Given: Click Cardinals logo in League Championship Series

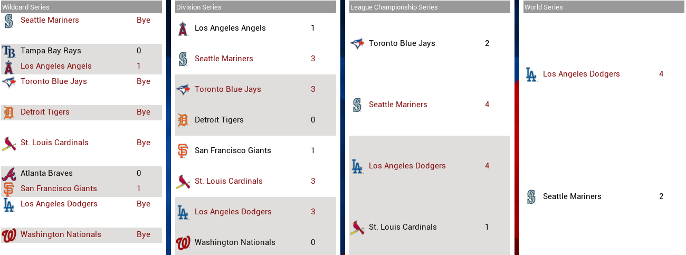Looking at the screenshot, I should [357, 228].
